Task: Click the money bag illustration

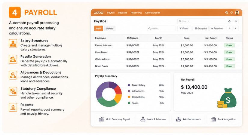Action: point(227,98)
